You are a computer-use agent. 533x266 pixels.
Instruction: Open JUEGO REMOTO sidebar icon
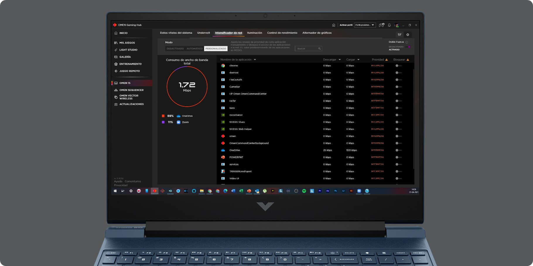116,71
